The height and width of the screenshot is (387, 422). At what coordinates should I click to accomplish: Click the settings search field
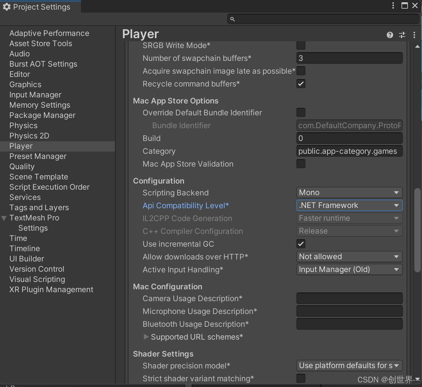tap(323, 19)
